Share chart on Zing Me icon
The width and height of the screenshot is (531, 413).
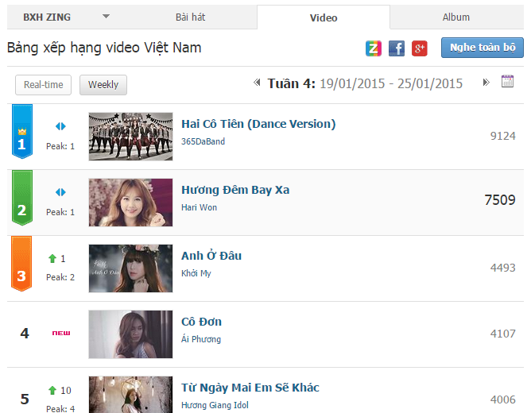373,48
